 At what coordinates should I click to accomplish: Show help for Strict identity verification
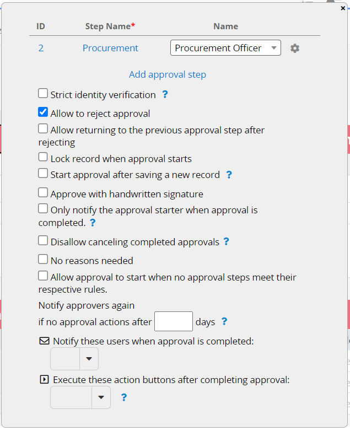[165, 95]
